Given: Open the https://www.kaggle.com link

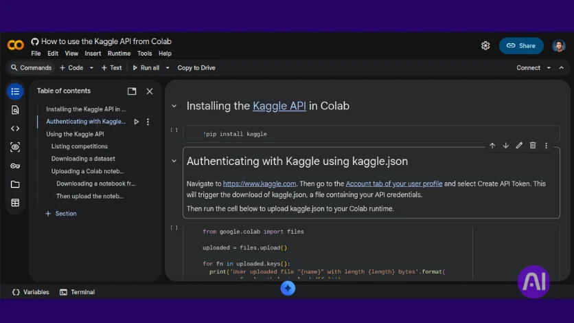Looking at the screenshot, I should 260,183.
